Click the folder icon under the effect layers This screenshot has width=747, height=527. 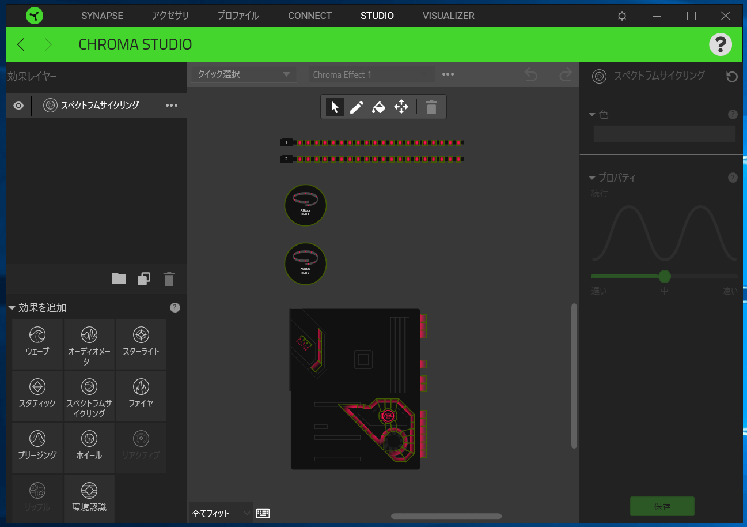point(119,279)
